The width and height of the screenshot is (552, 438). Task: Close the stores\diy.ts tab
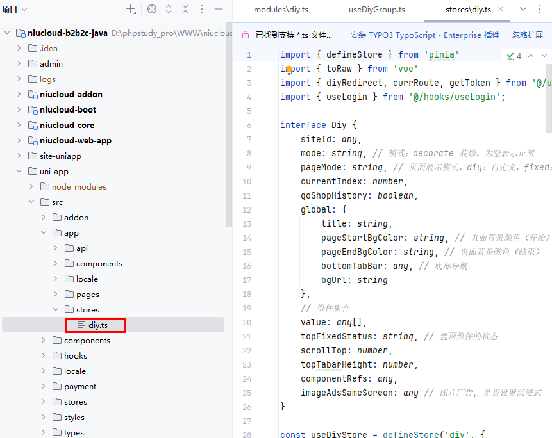(501, 10)
